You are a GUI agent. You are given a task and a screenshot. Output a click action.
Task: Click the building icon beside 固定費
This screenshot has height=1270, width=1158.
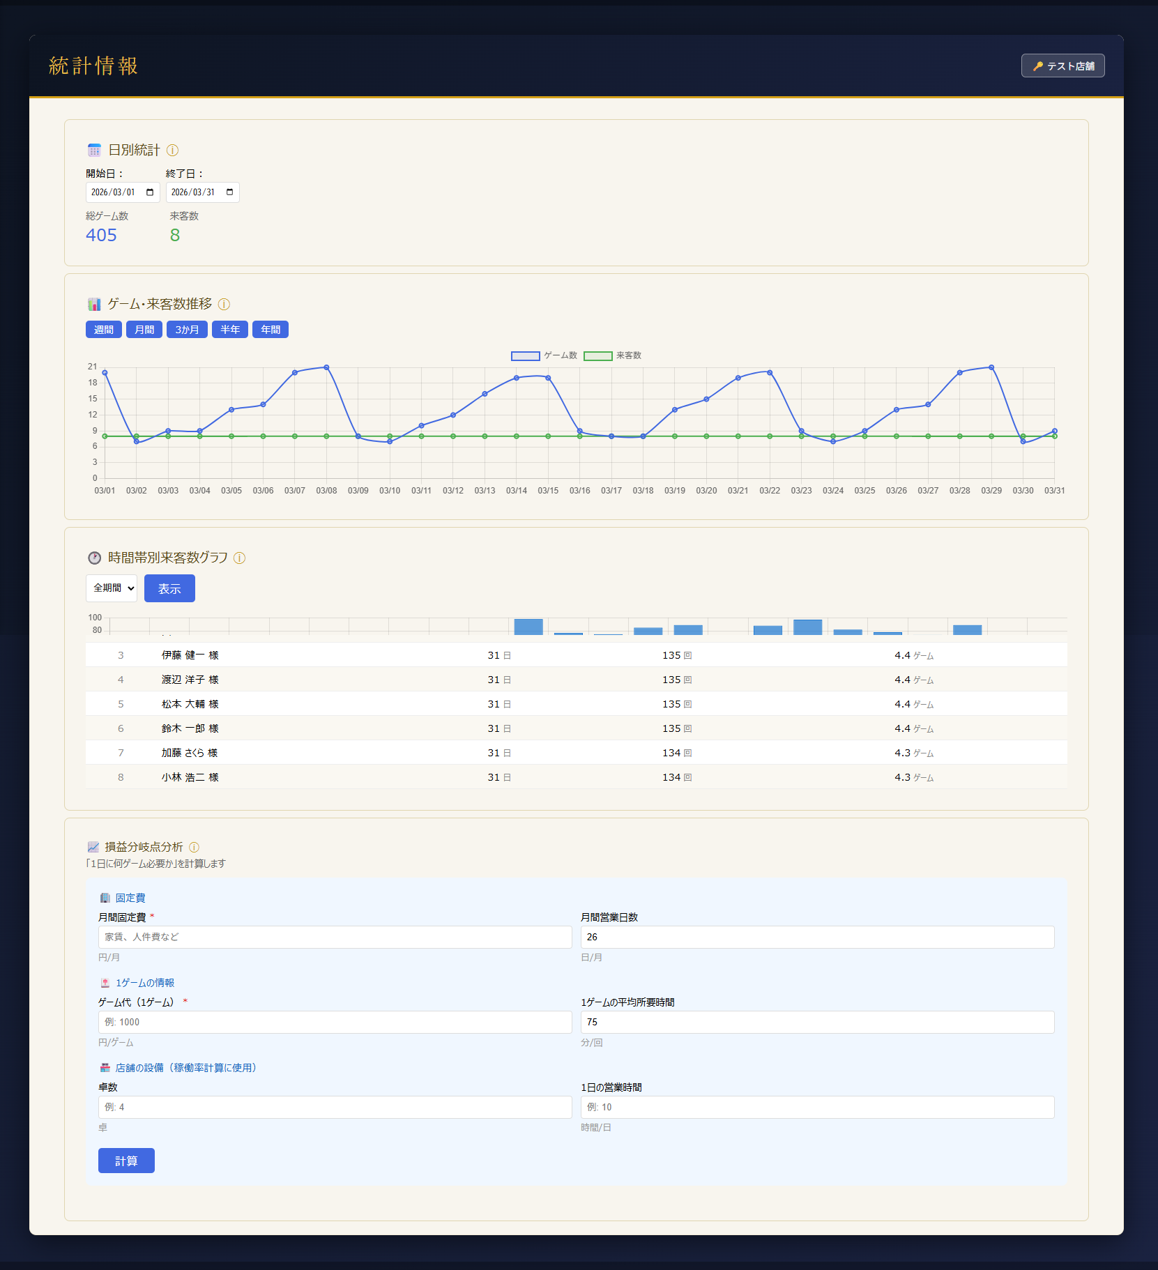[105, 898]
